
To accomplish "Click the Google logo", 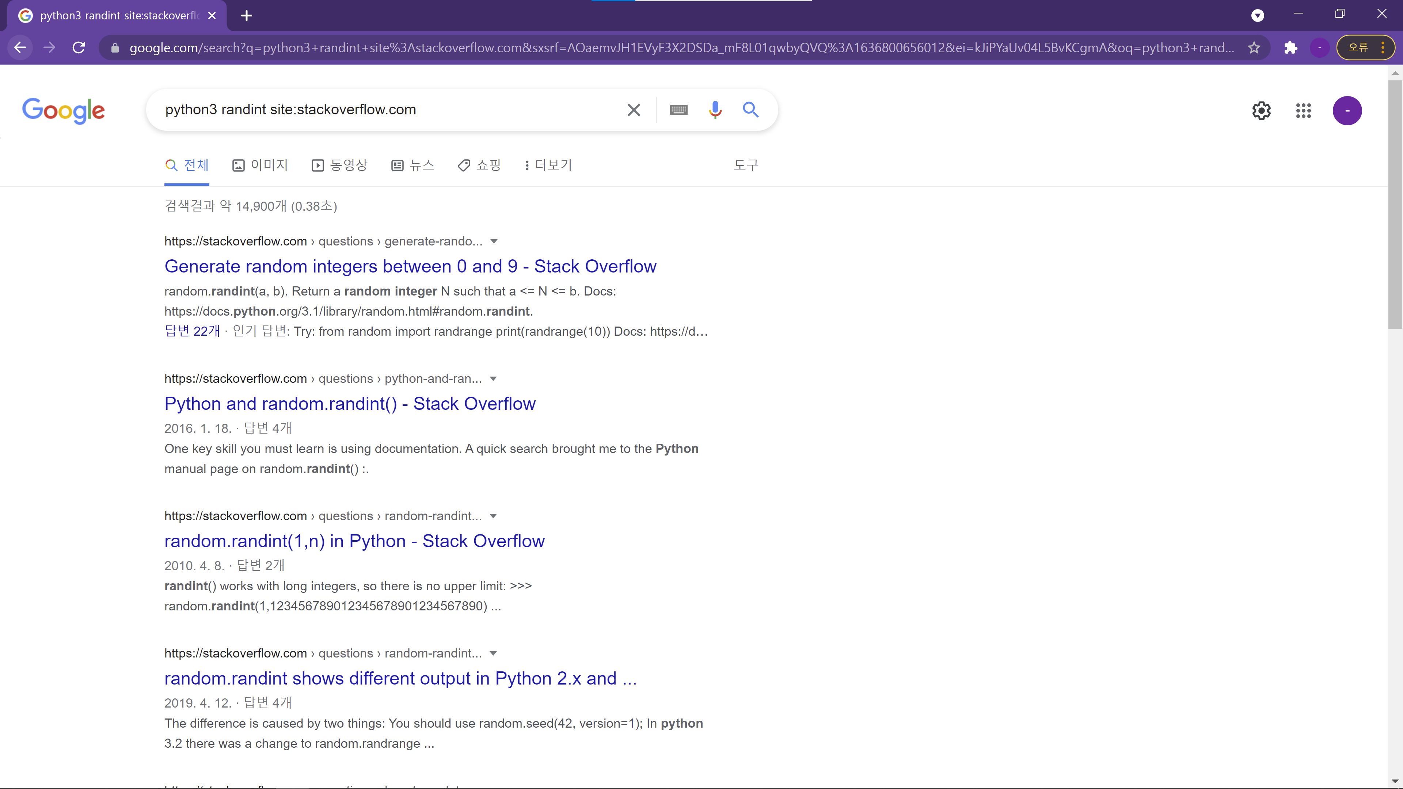I will [x=64, y=111].
